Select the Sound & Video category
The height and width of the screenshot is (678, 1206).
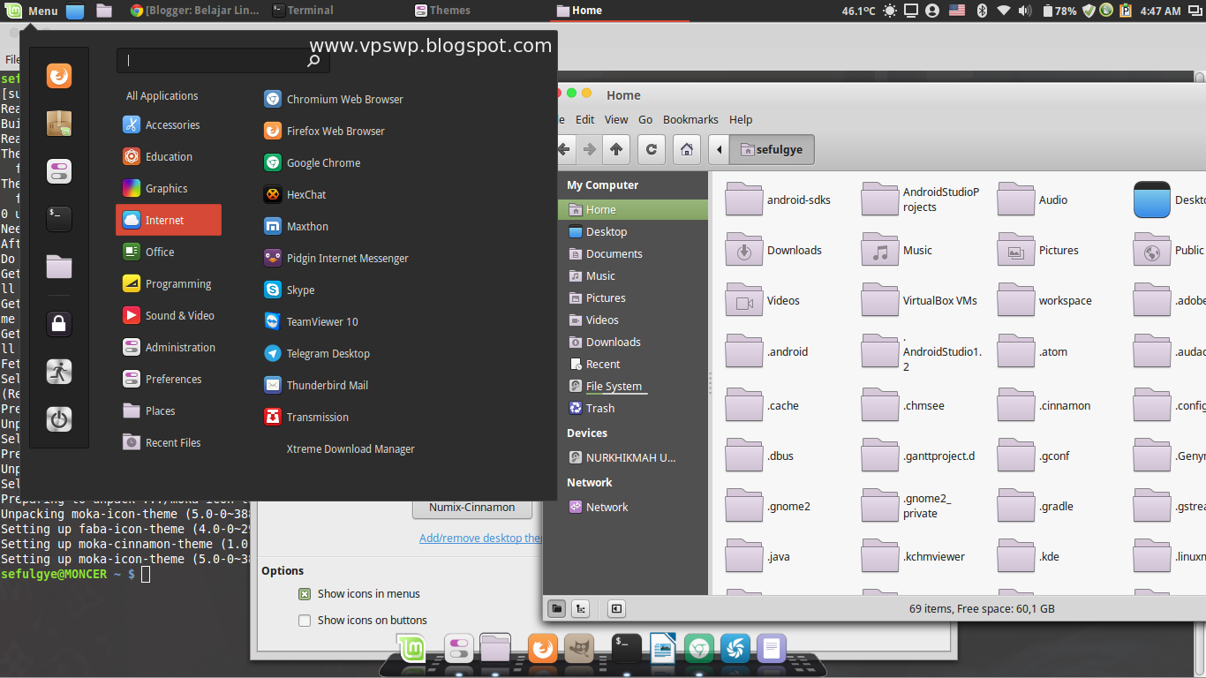(x=168, y=316)
